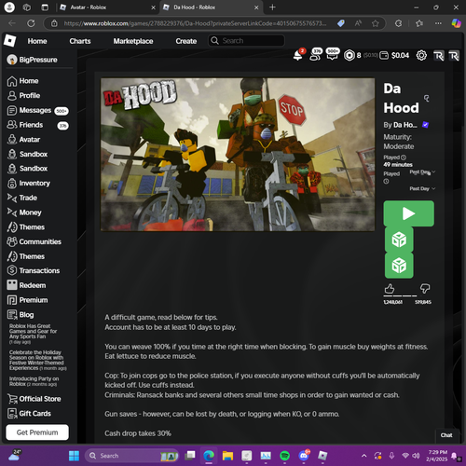Open the Chat panel button

446,435
